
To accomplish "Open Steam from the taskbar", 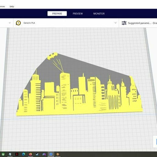I will [37, 154].
